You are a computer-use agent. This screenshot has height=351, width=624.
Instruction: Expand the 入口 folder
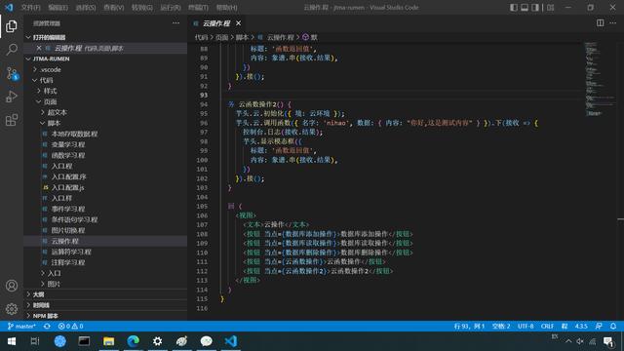point(105,273)
